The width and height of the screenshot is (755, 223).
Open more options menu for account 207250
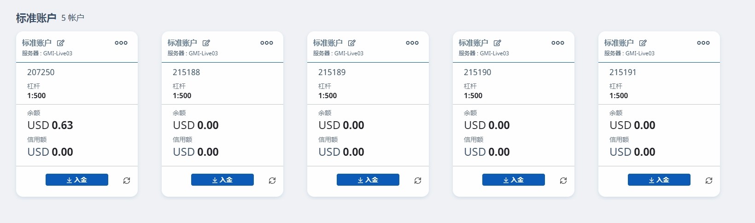(x=121, y=43)
